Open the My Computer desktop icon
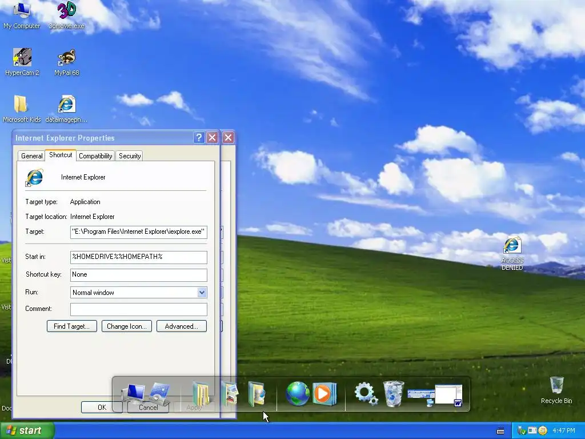 (x=22, y=15)
